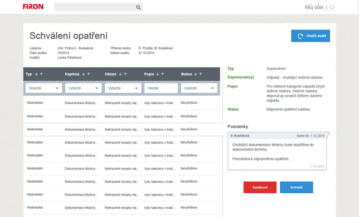Sort Typ column descending arrow

36,74
